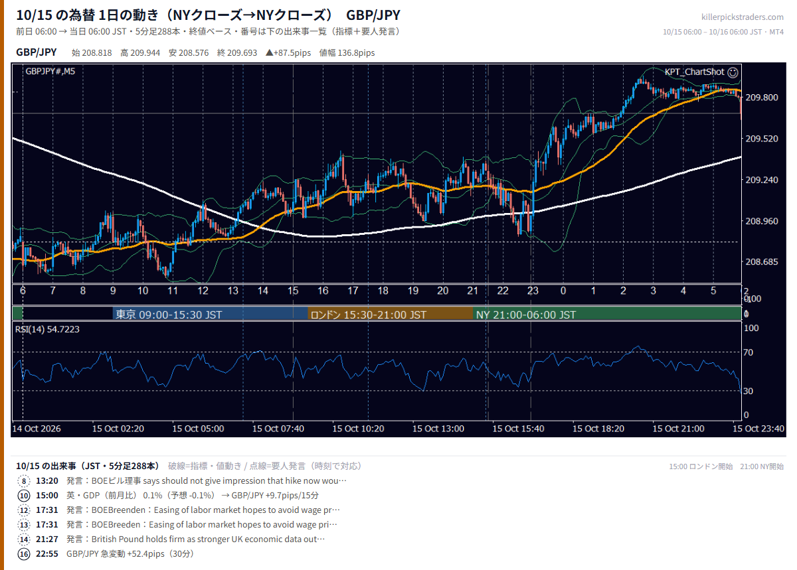Click the RSI 30 level label
This screenshot has width=797, height=570.
click(748, 391)
